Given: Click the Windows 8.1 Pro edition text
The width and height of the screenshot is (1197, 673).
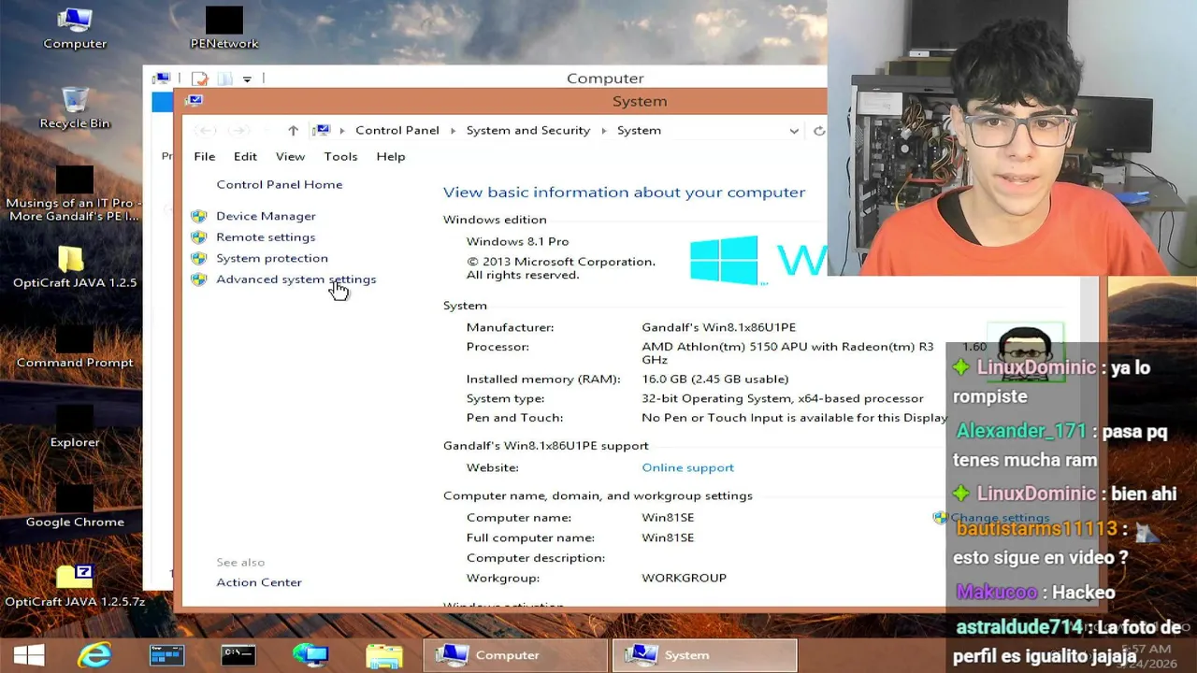Looking at the screenshot, I should (517, 241).
